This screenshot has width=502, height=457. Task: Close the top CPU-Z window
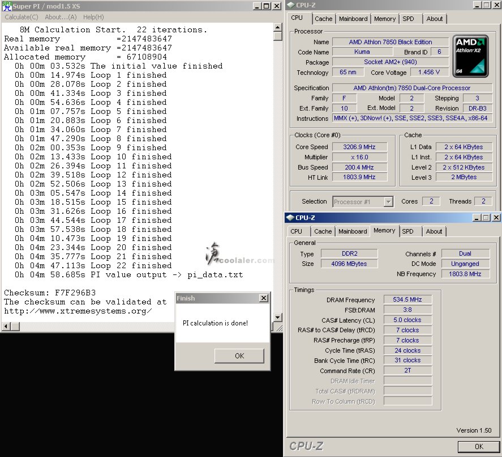point(496,5)
